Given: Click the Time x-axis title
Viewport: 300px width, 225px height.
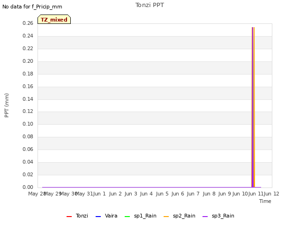Looking at the screenshot, I should 265,201.
